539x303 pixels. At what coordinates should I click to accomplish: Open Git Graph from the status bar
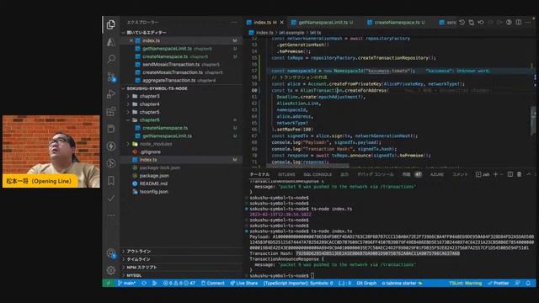pyautogui.click(x=366, y=284)
